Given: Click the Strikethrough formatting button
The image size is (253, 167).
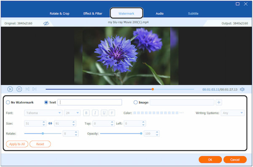Looking at the screenshot, I should [112, 113].
